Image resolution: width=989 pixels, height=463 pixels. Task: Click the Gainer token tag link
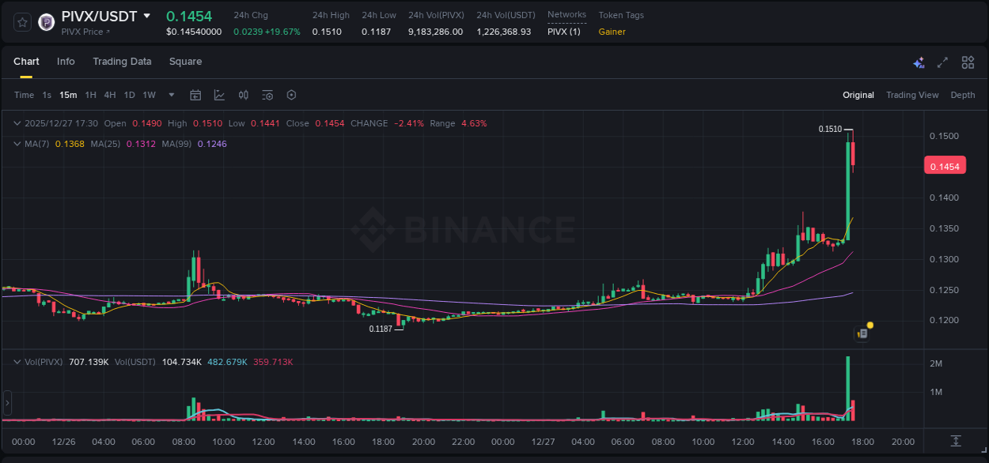tap(611, 32)
